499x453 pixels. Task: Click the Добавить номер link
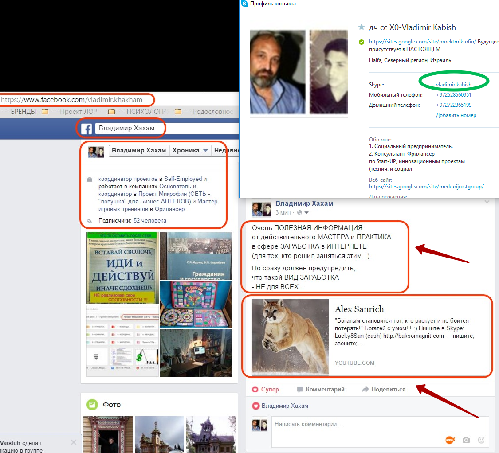point(456,115)
